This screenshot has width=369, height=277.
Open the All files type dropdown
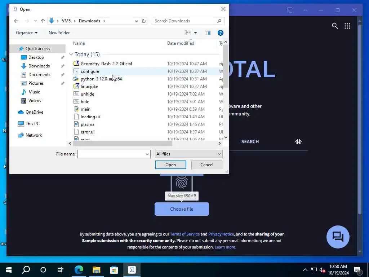pyautogui.click(x=188, y=154)
